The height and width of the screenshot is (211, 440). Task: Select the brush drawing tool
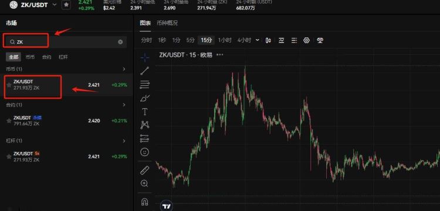click(x=145, y=98)
